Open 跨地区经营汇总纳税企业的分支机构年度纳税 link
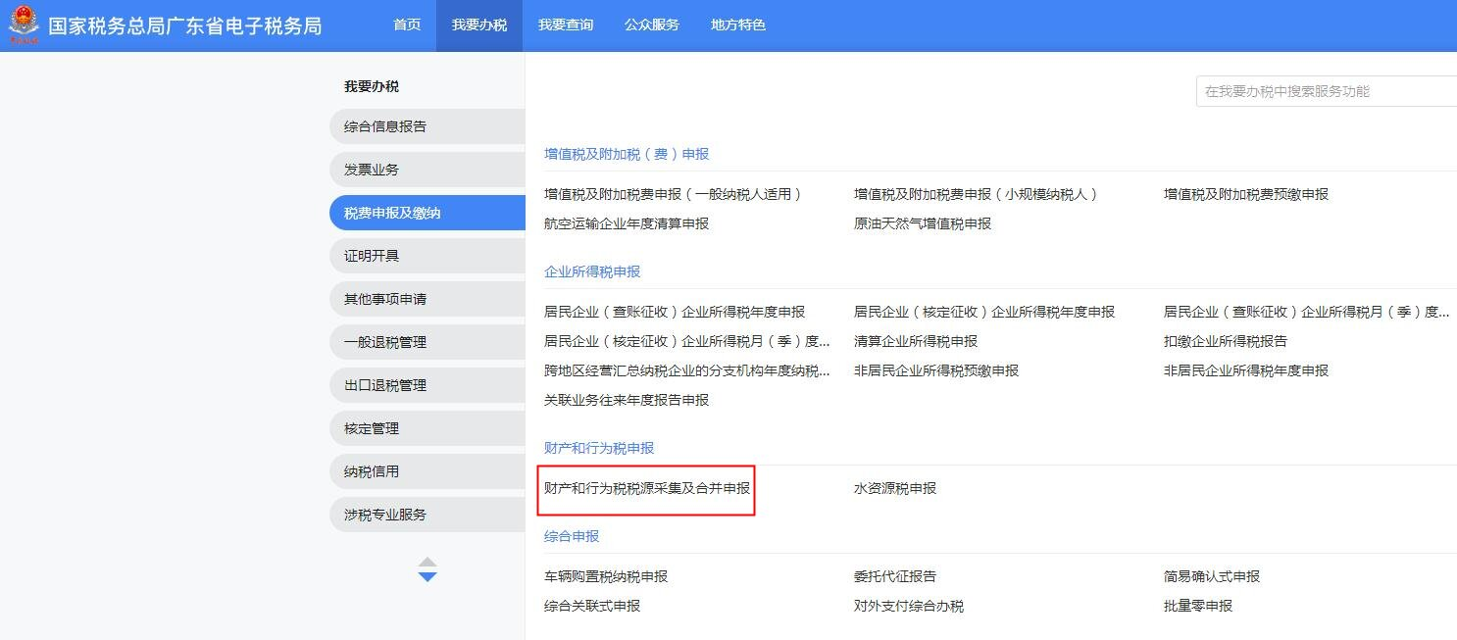The image size is (1457, 640). [687, 370]
